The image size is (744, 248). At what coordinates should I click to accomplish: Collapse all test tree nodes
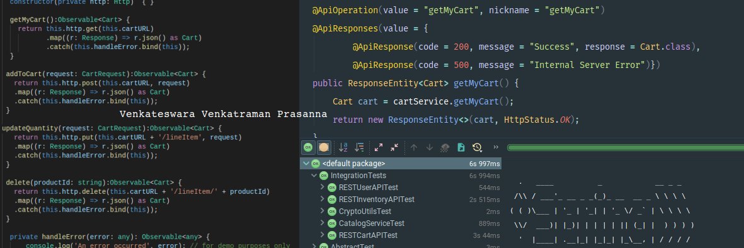(394, 147)
